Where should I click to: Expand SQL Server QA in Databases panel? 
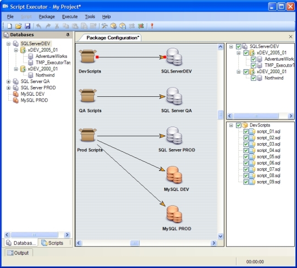click(x=8, y=81)
